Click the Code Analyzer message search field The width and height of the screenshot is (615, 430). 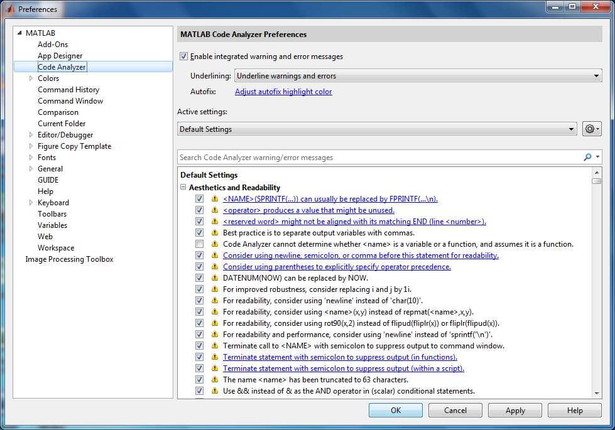(379, 157)
